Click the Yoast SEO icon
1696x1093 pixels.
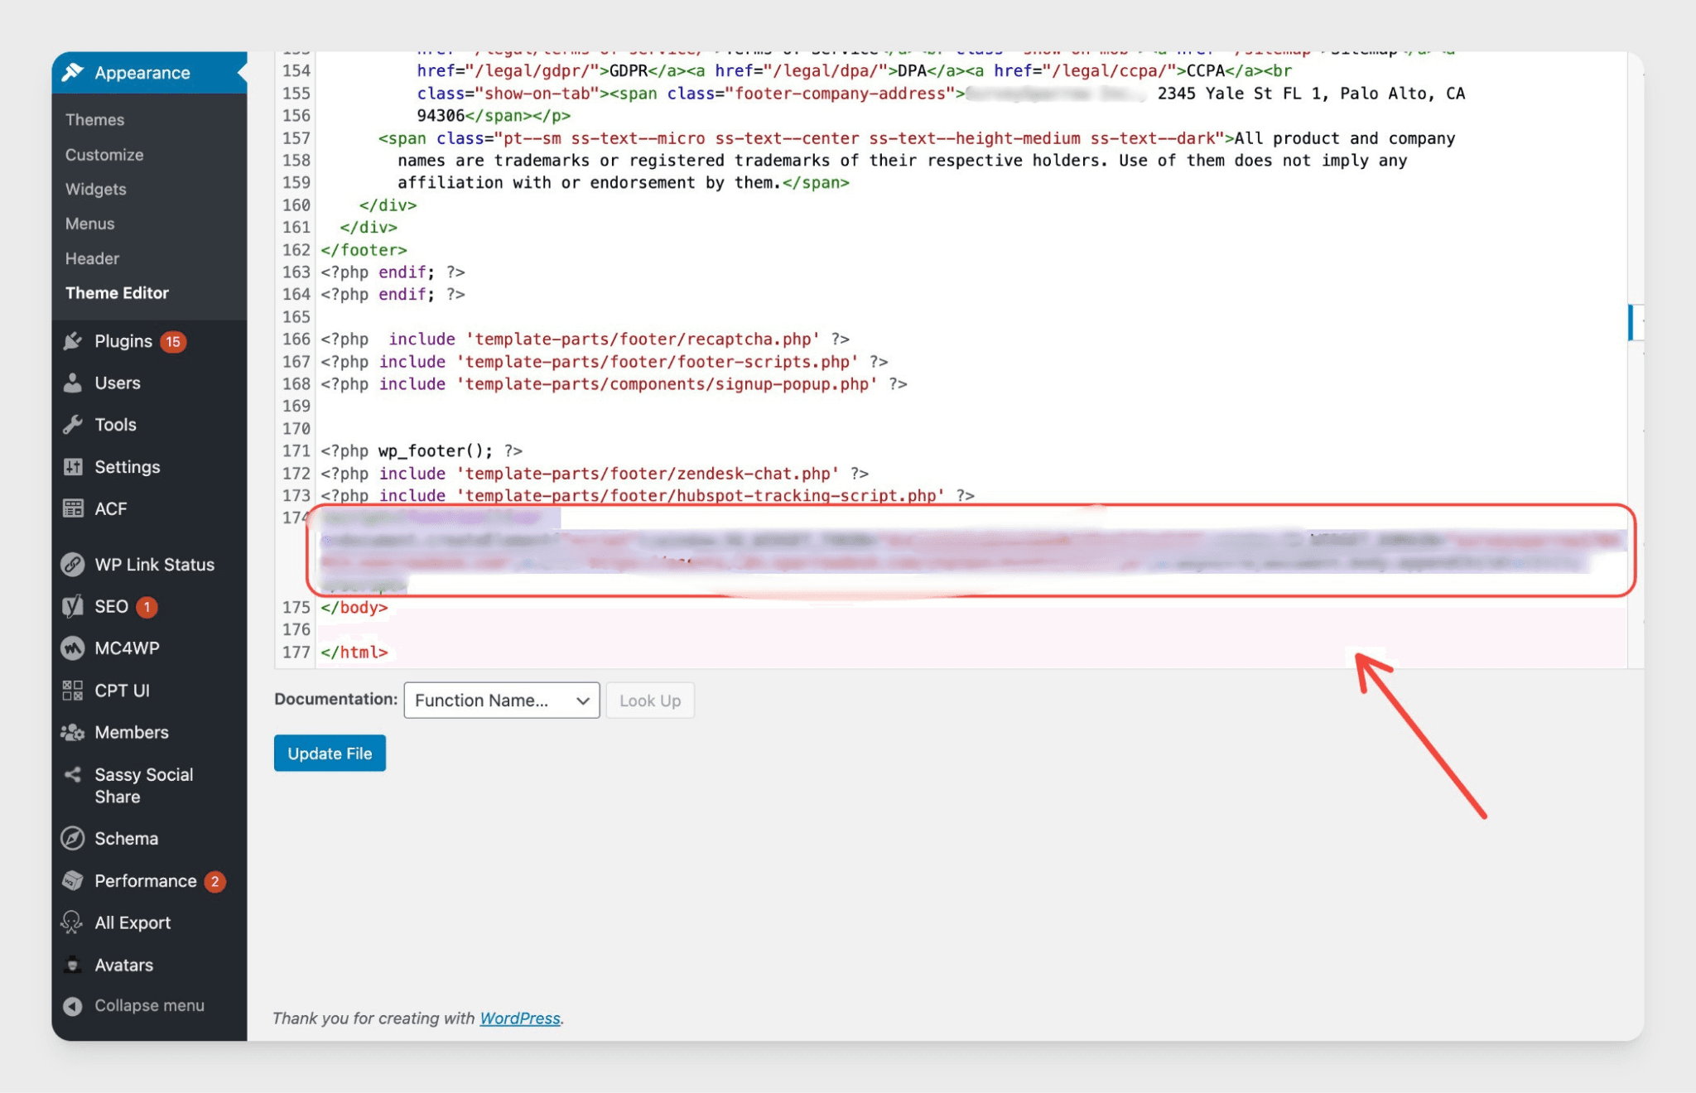[73, 606]
